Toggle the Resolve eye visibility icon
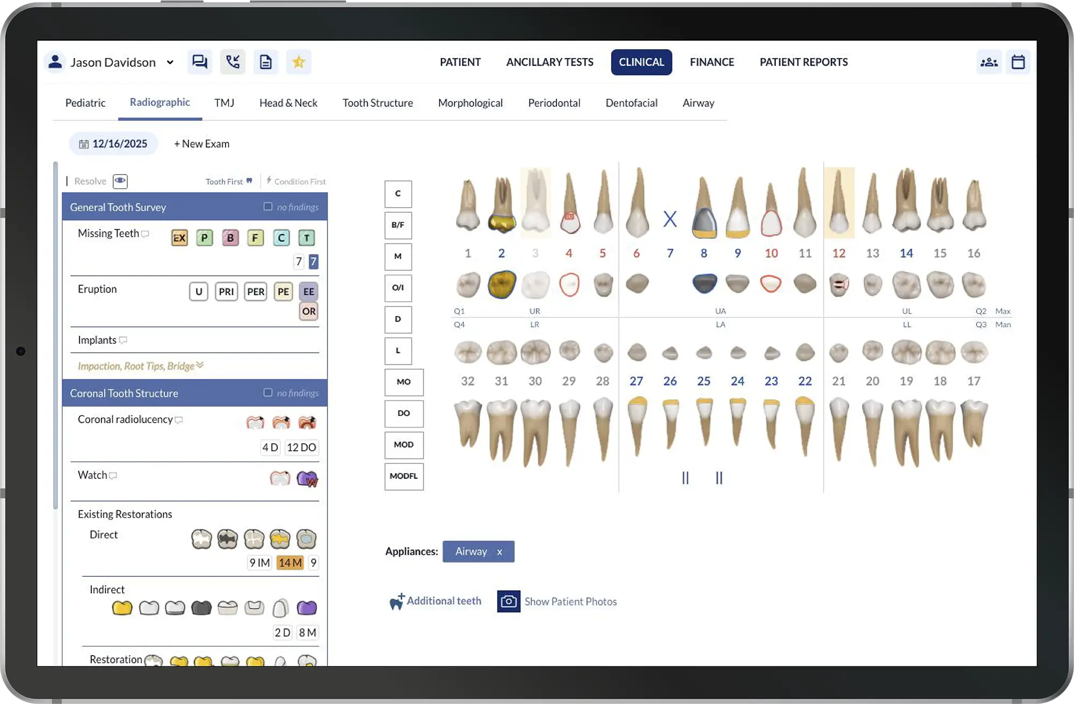Viewport: 1074px width, 704px height. tap(120, 181)
